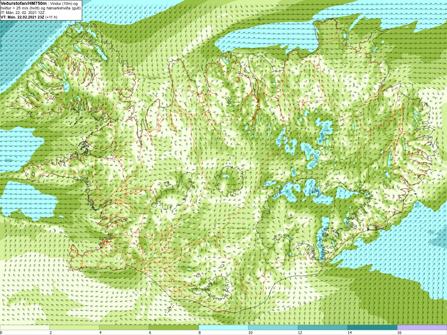Click the scale label '0'

point(1,333)
